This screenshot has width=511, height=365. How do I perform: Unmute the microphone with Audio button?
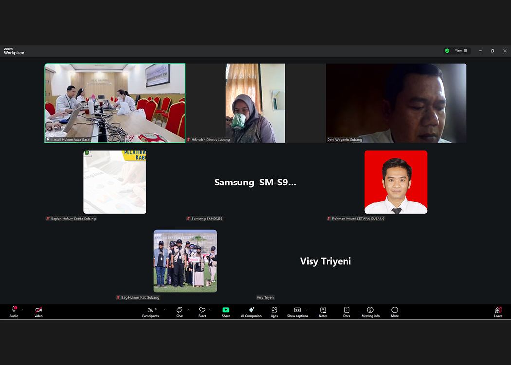pyautogui.click(x=14, y=311)
